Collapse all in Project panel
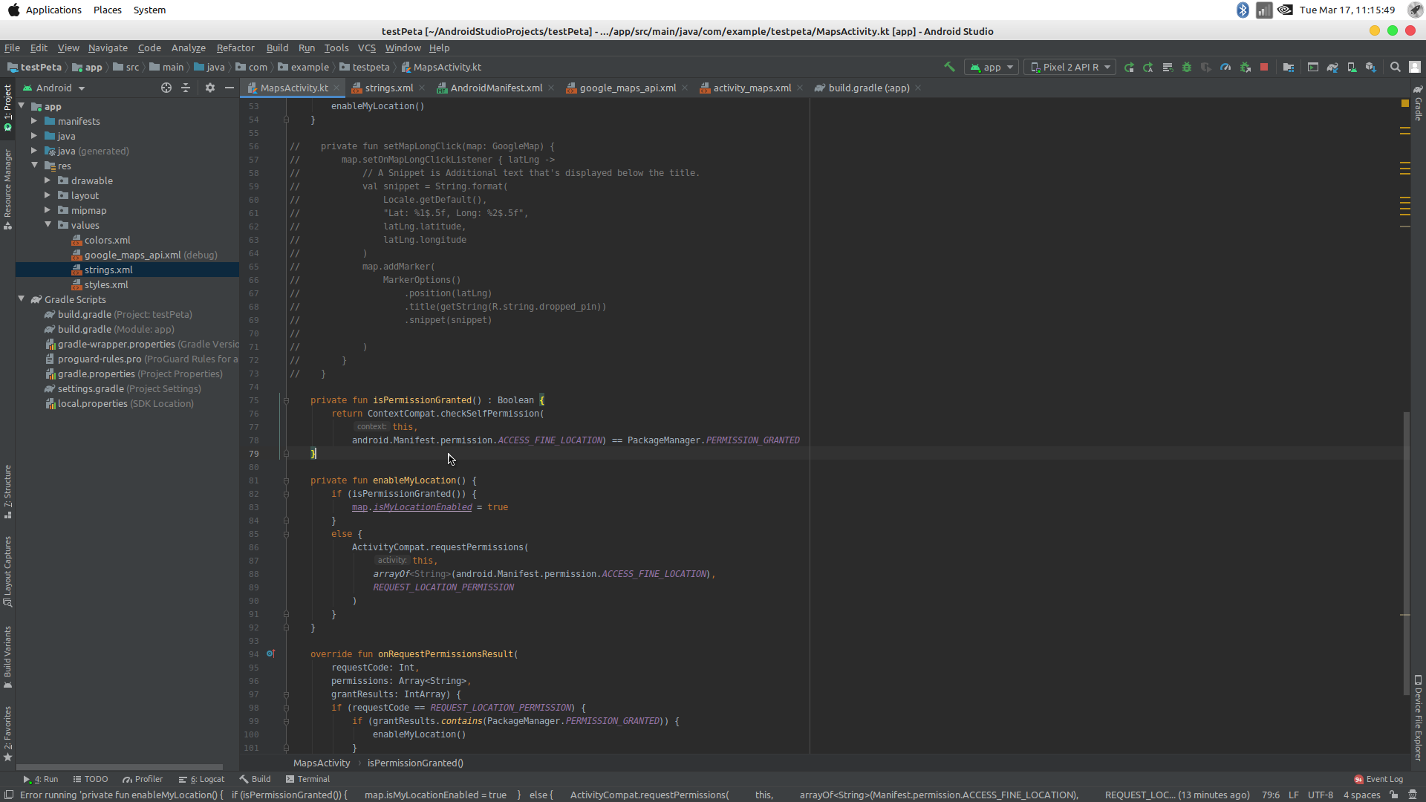The image size is (1426, 802). tap(186, 88)
